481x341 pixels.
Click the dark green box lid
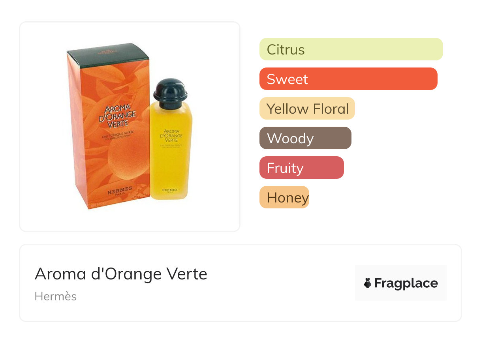(108, 52)
